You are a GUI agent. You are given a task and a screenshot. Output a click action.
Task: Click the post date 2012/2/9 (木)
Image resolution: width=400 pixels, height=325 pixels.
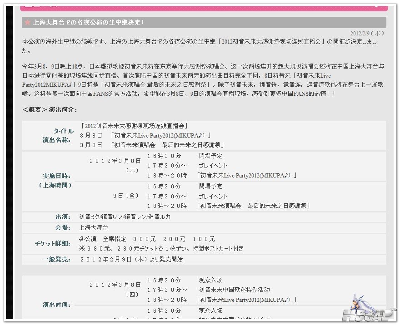(x=367, y=34)
